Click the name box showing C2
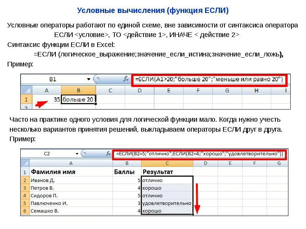Screen dimensions: 306x229 click(47, 154)
